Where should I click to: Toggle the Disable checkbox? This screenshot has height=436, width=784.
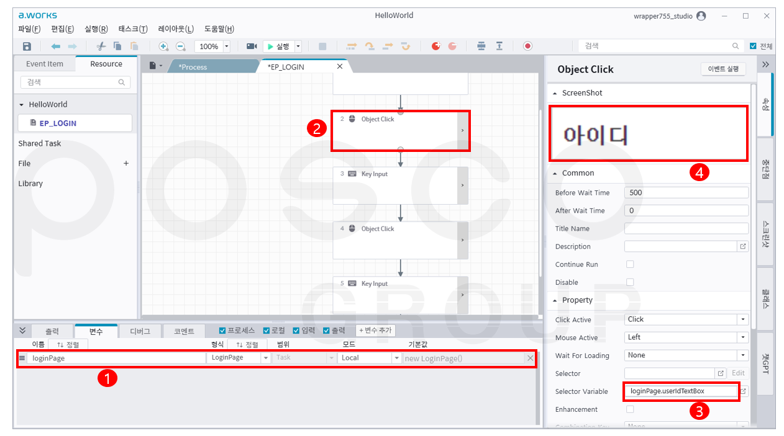click(630, 282)
